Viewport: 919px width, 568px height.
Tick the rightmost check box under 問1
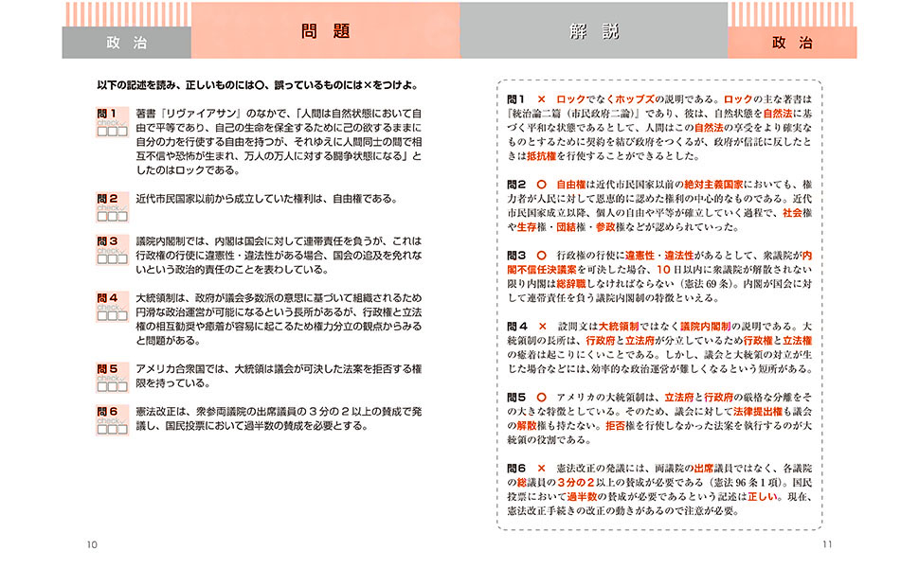(122, 132)
